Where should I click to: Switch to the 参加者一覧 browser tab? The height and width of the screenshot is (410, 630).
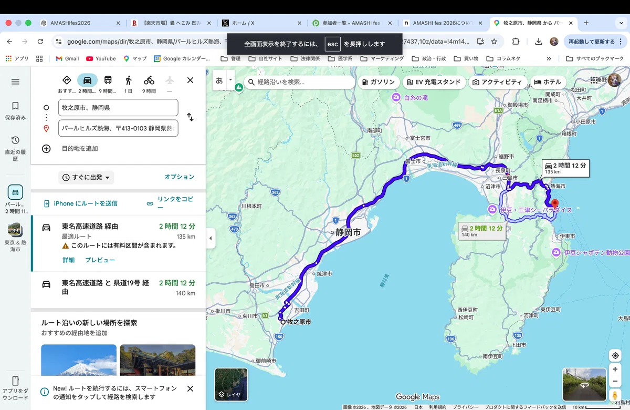(352, 23)
